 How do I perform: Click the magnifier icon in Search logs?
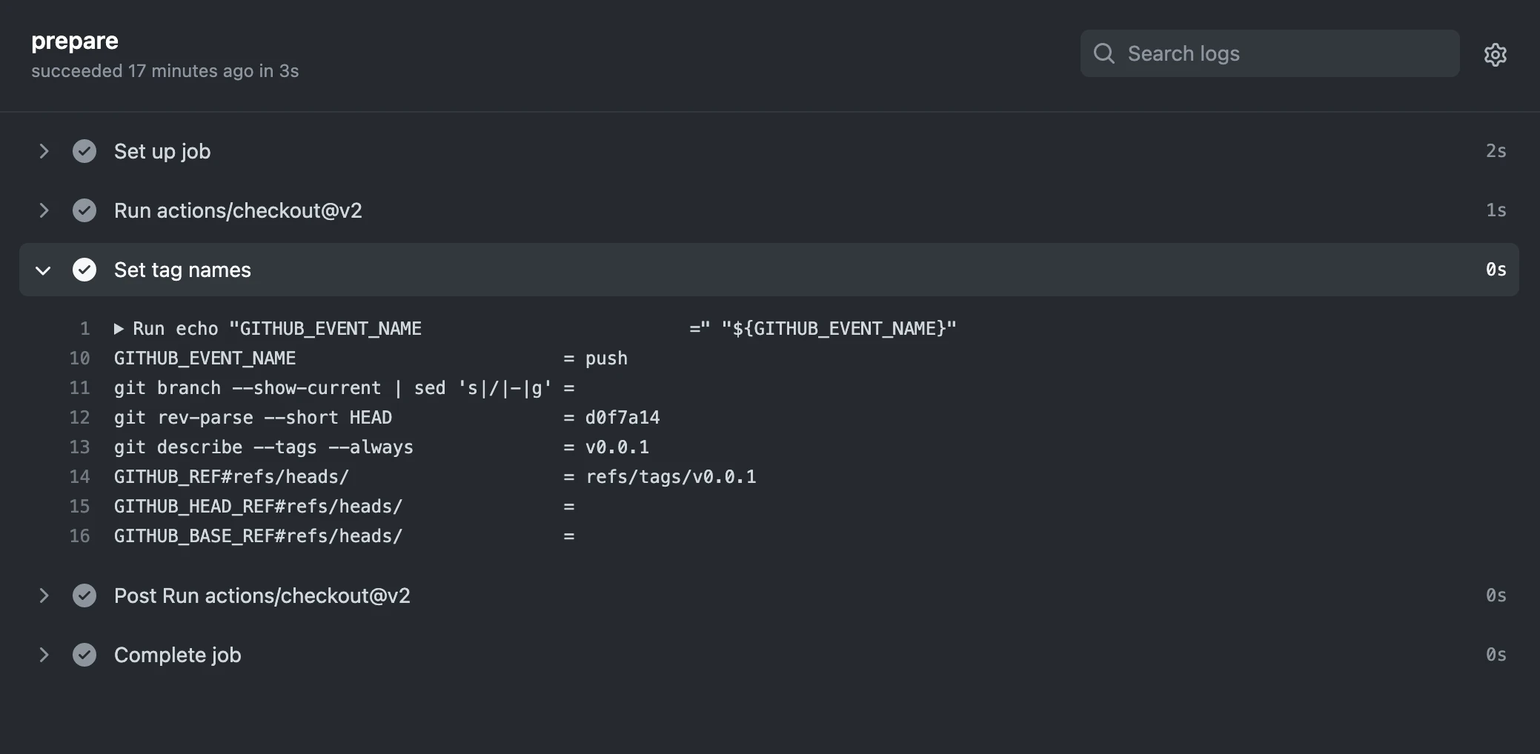[x=1104, y=53]
